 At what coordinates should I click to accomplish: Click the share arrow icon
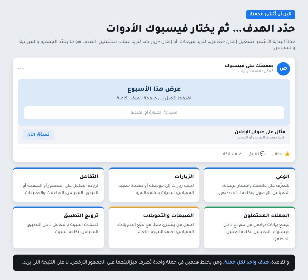(x=240, y=154)
